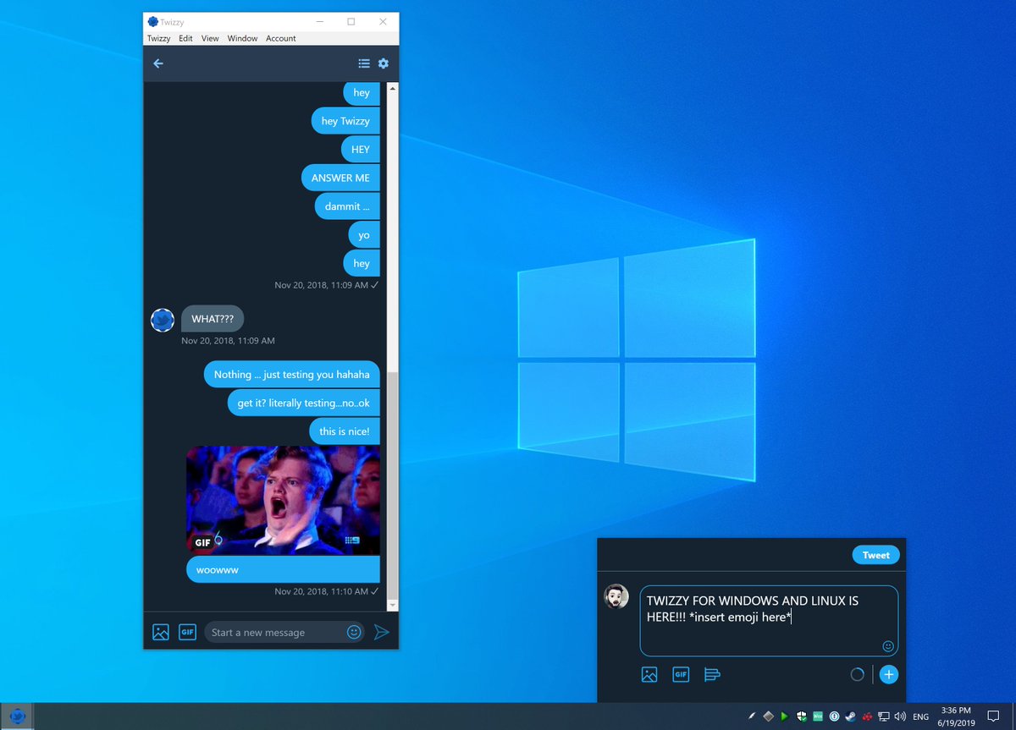Click the green play arrow tray icon
This screenshot has height=730, width=1016.
(785, 716)
